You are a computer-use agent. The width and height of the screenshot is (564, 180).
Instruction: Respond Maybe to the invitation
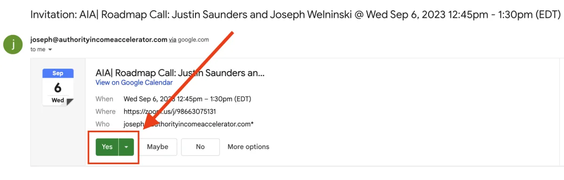coord(157,147)
